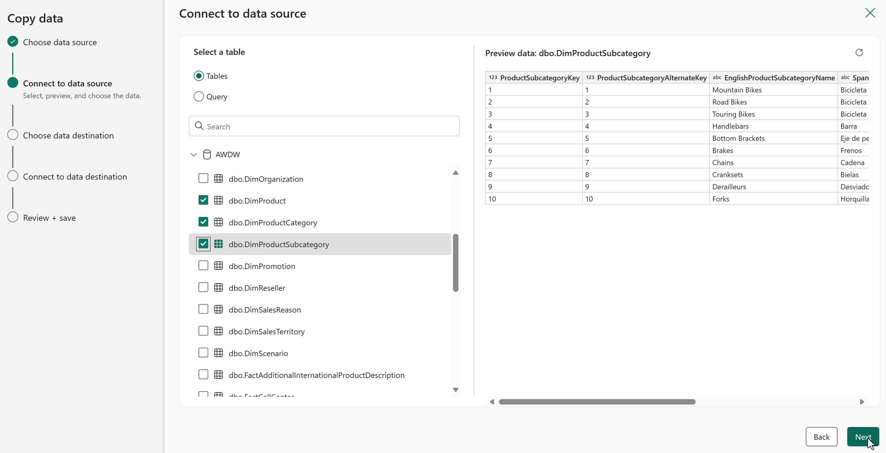Click the horizontal preview scrollbar thumb
Image resolution: width=886 pixels, height=453 pixels.
click(597, 402)
